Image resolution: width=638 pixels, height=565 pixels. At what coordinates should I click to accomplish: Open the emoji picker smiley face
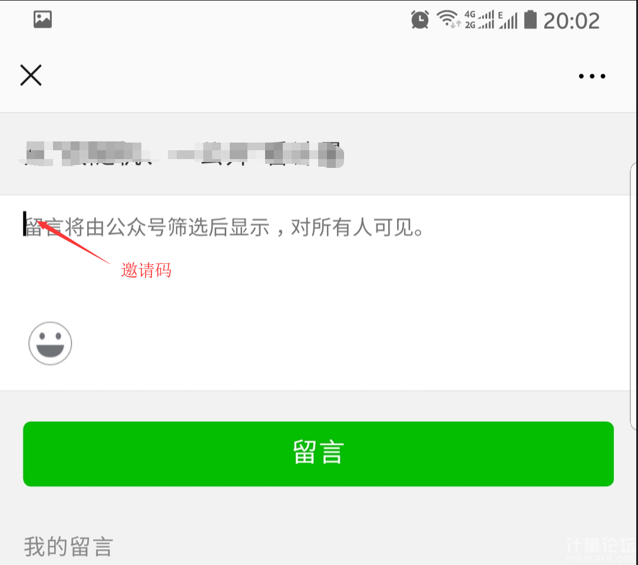[50, 343]
